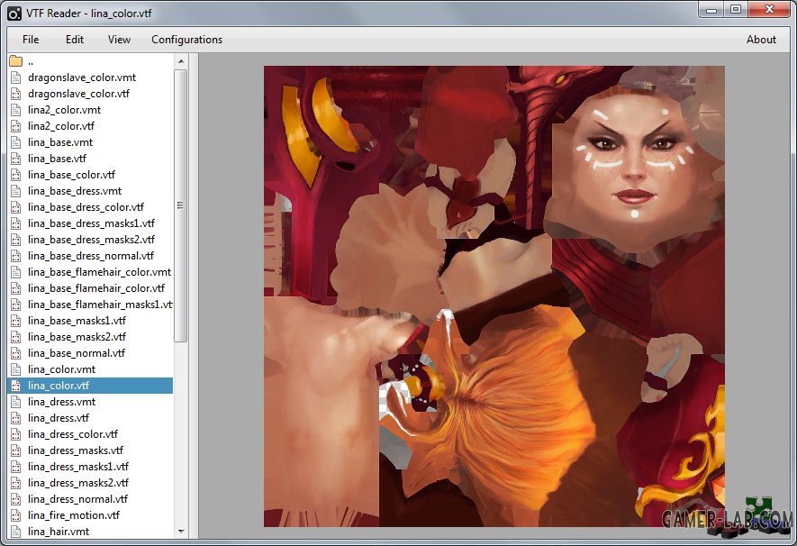This screenshot has width=797, height=546.
Task: Click the file icon beside lina_base_dress_masks1.vtf
Action: pos(15,223)
